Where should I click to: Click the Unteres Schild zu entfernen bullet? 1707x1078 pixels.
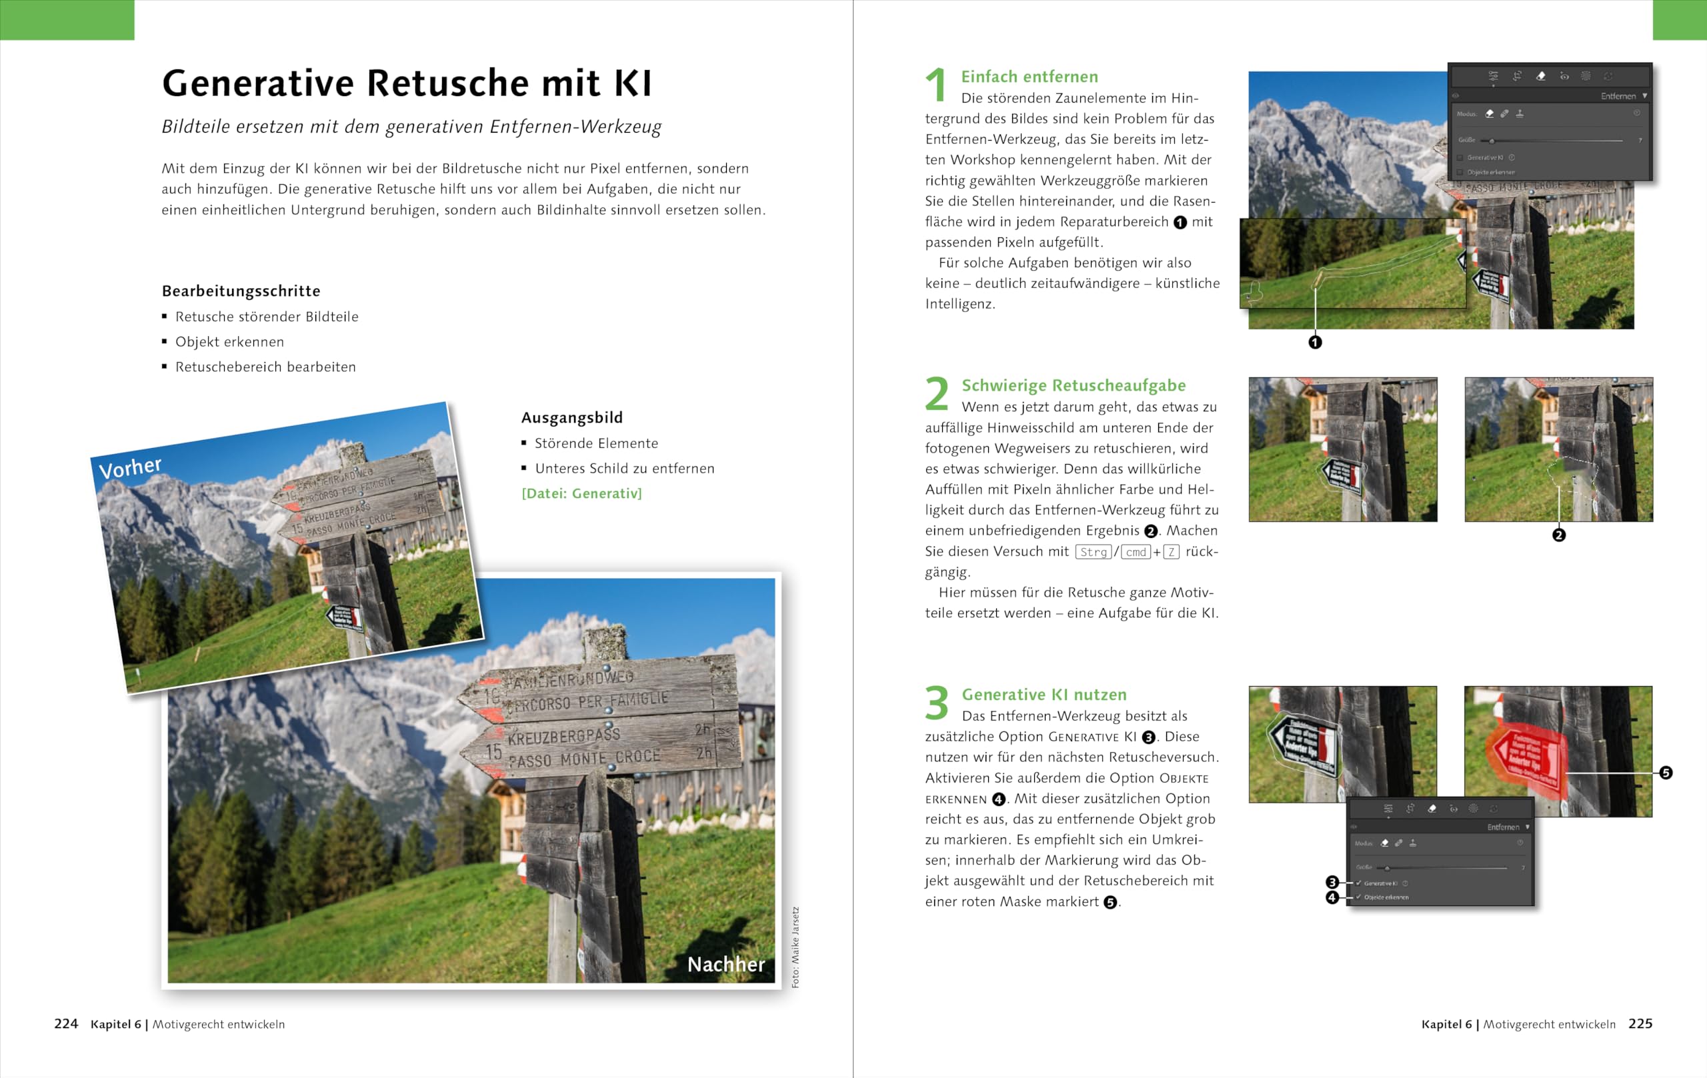pos(625,469)
